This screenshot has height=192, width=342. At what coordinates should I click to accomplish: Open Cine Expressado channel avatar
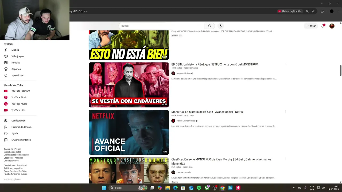173,172
